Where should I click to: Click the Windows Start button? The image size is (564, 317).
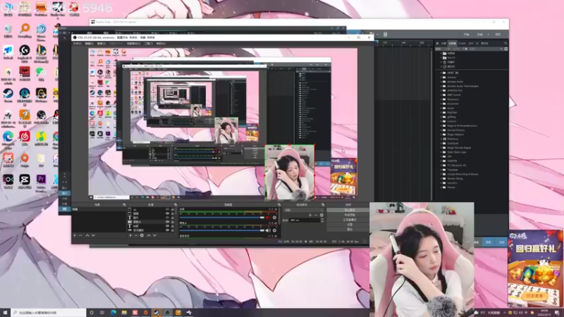coord(5,313)
